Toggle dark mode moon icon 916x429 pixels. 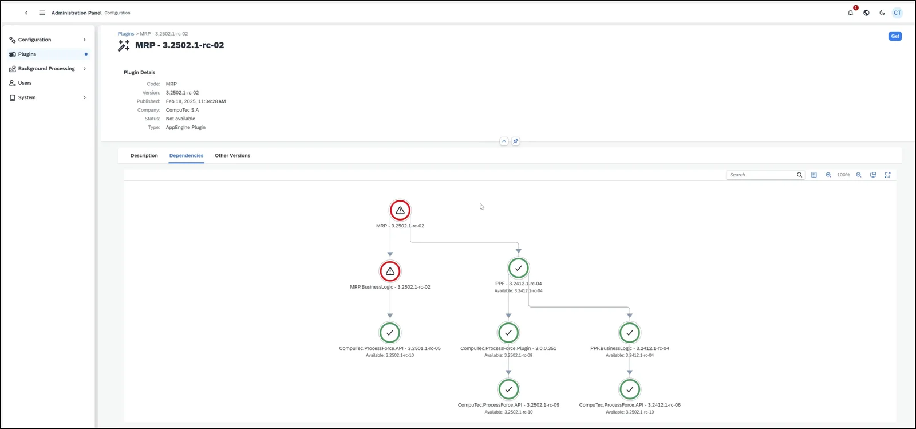point(882,13)
